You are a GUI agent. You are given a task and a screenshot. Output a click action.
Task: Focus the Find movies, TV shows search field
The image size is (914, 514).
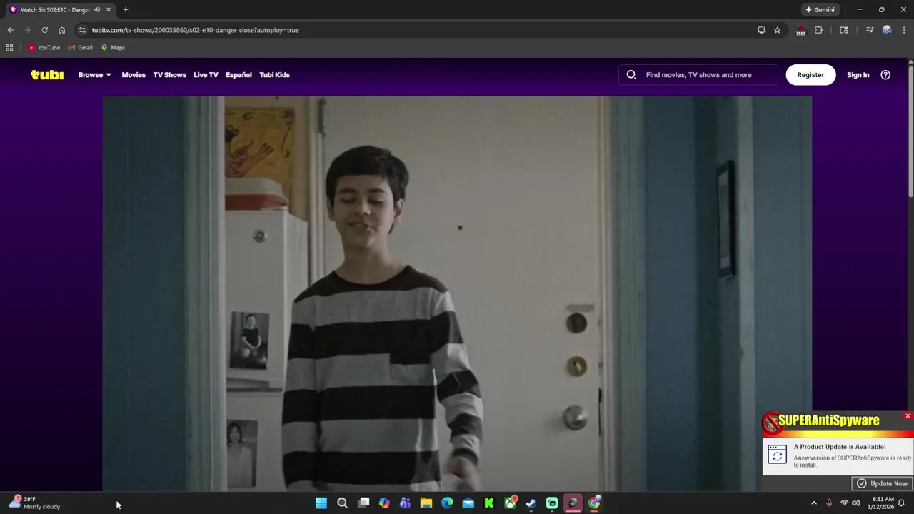pyautogui.click(x=698, y=74)
